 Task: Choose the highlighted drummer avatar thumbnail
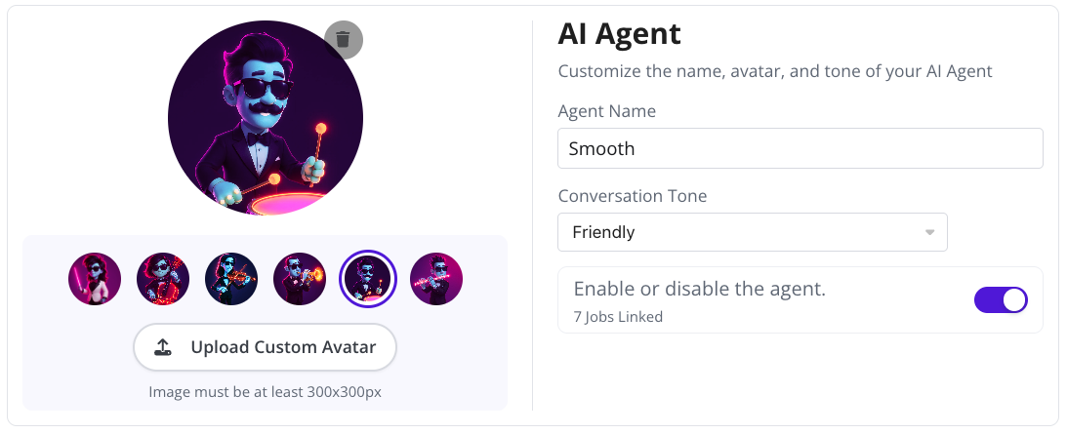pos(367,279)
